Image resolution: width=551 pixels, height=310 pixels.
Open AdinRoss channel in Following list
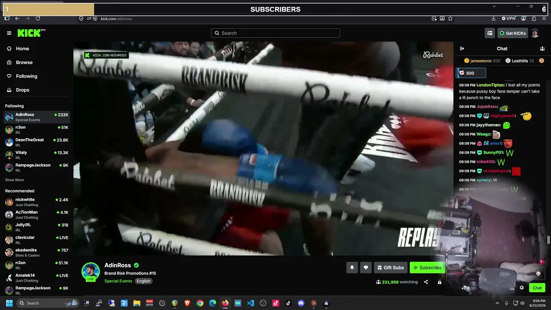(37, 117)
